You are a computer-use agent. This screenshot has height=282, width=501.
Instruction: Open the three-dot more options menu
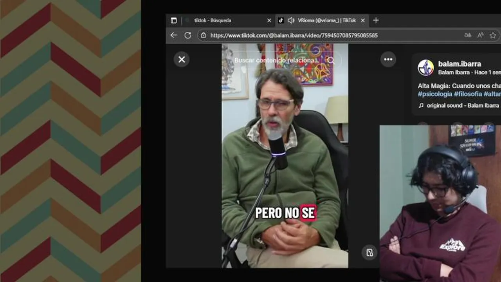click(388, 60)
